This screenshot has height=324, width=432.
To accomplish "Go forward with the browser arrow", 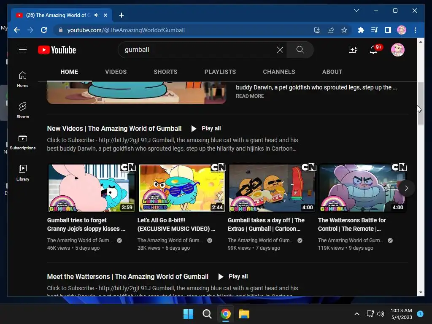I will 30,30.
